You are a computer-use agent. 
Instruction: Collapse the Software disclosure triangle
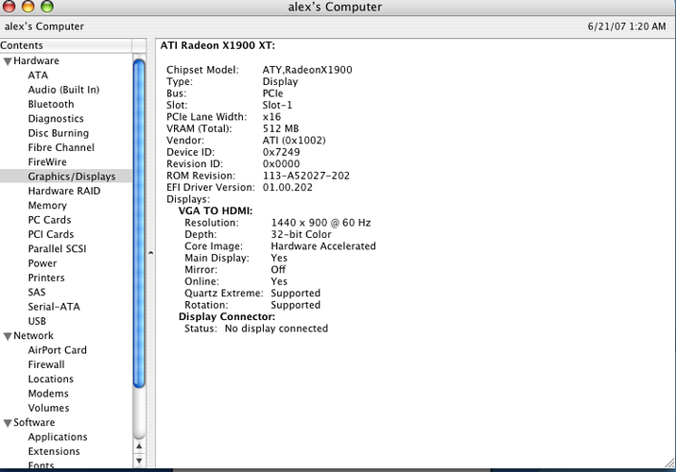(x=8, y=423)
